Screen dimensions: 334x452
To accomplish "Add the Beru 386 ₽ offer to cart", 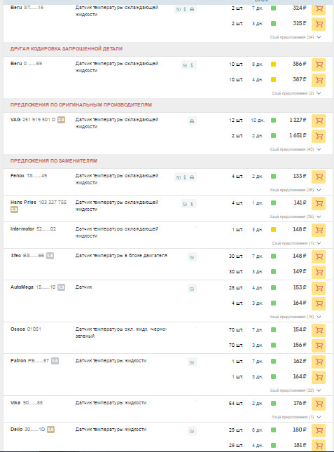I will (x=319, y=64).
